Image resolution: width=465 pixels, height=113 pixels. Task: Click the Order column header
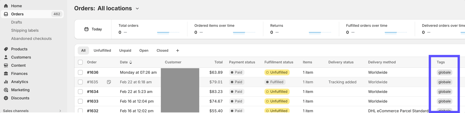click(92, 62)
